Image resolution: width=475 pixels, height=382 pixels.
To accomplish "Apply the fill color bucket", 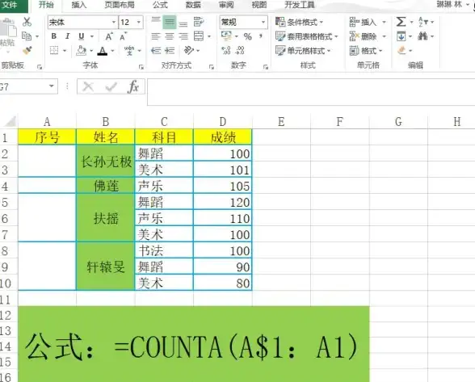I will 81,50.
